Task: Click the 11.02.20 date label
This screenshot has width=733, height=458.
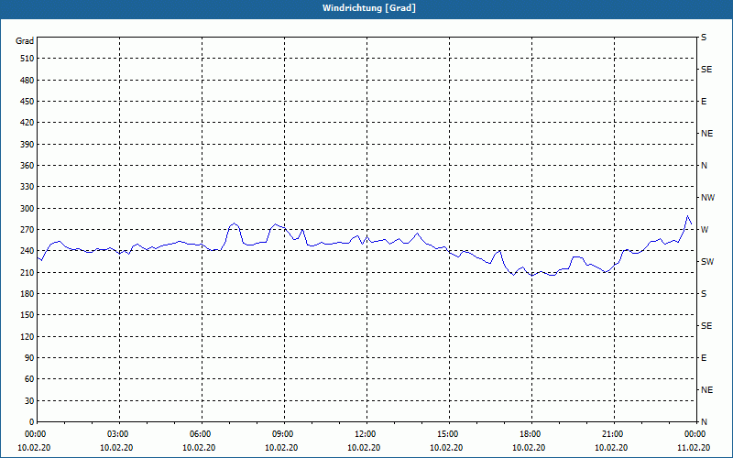Action: coord(694,448)
